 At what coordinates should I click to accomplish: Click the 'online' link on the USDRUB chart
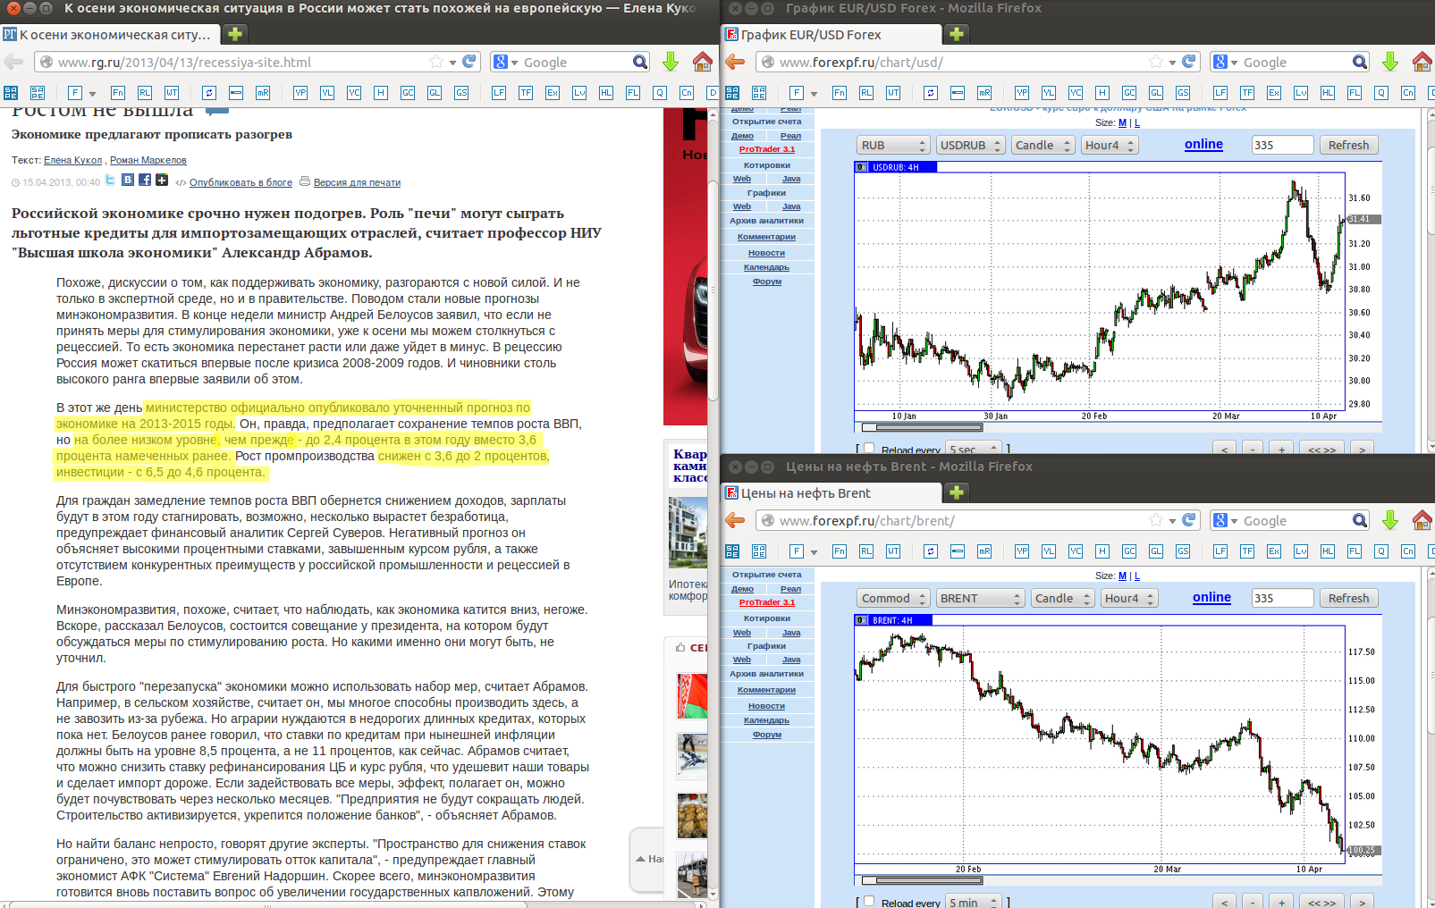coord(1203,144)
